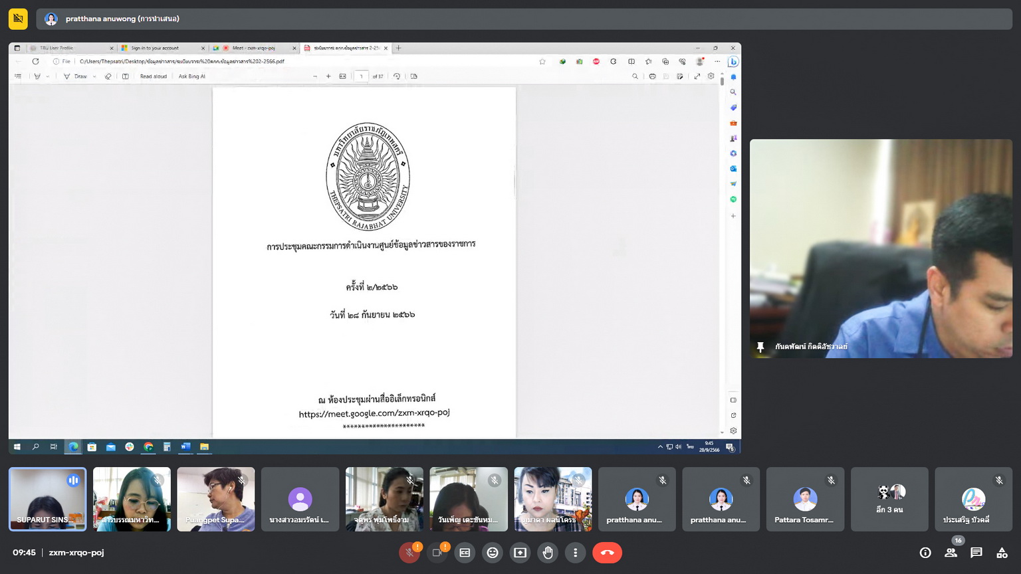Screen dimensions: 1021x574
Task: Add sidebar app with plus icon
Action: click(733, 216)
